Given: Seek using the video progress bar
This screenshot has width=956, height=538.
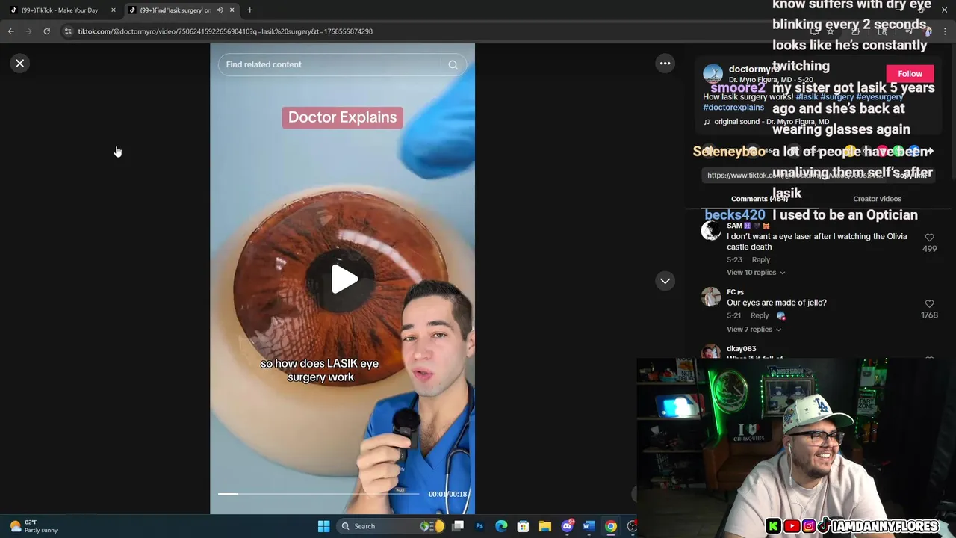Looking at the screenshot, I should [x=319, y=494].
